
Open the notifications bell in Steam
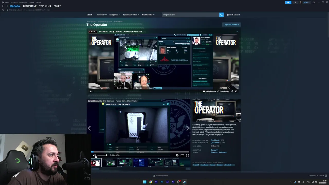coord(295,2)
